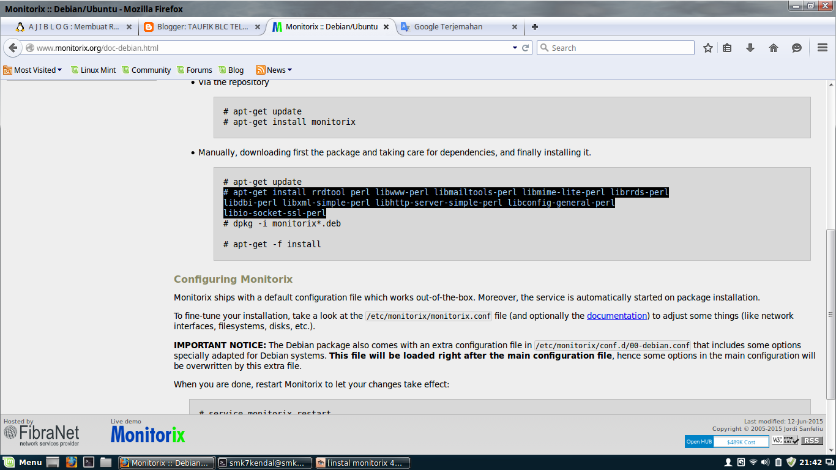Click the '# apt-get -f install' line
This screenshot has height=470, width=836.
click(272, 244)
